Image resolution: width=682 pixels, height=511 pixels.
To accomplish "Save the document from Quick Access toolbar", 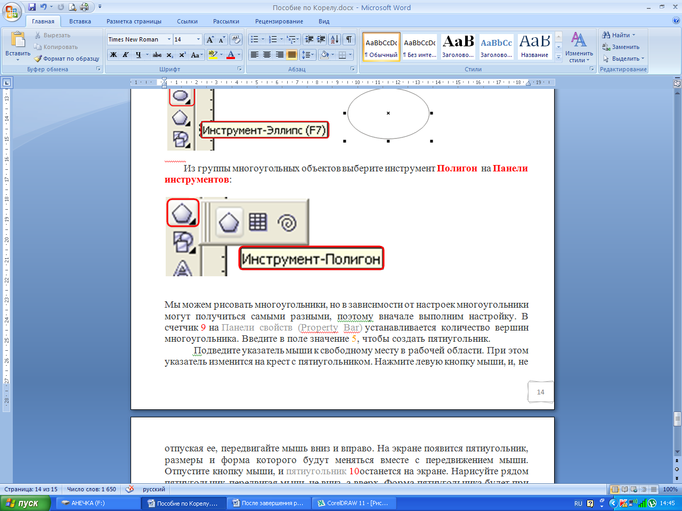I will click(x=32, y=7).
